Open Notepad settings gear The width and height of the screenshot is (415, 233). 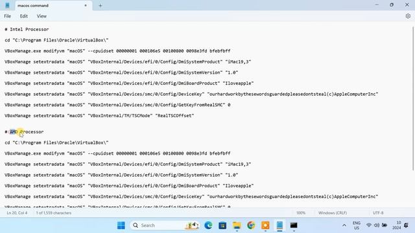[408, 16]
